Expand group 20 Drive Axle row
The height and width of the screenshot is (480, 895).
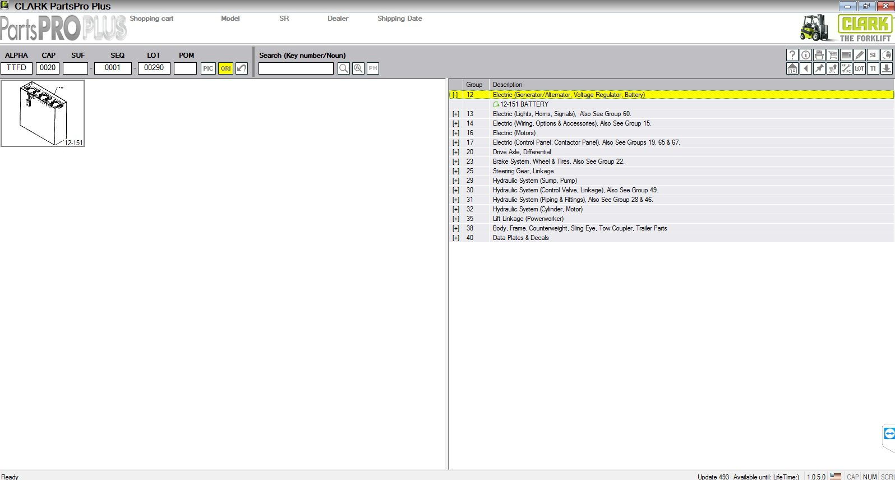point(455,152)
